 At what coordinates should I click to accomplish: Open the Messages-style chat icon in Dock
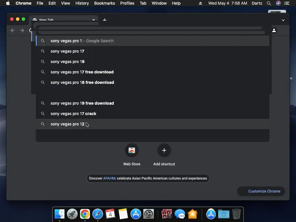pyautogui.click(x=180, y=214)
